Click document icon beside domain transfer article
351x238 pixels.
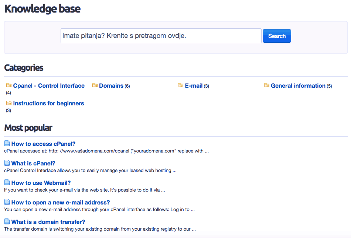point(7,221)
